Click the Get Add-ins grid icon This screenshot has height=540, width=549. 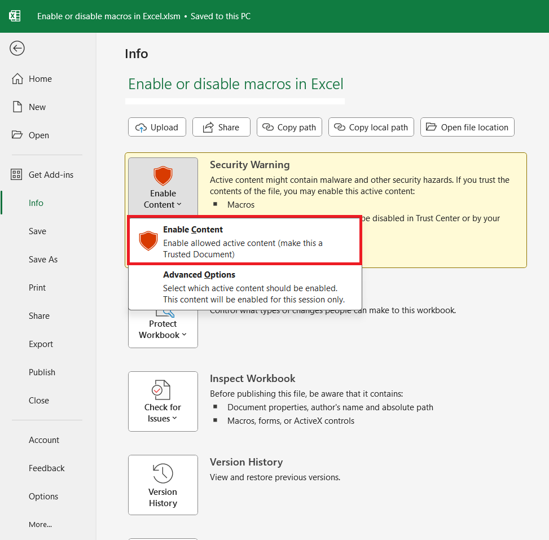coord(16,174)
